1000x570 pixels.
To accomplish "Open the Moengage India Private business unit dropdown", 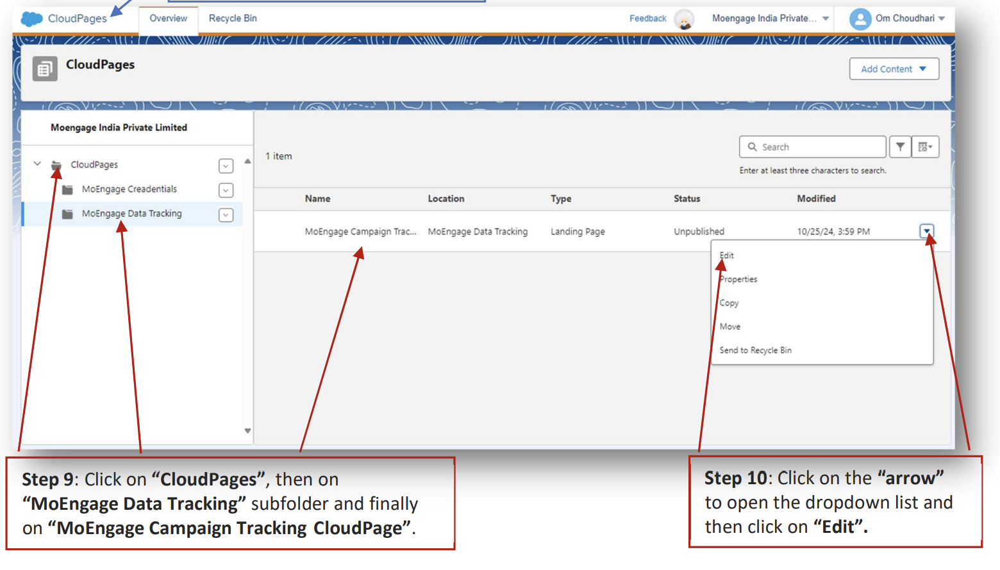I will coord(771,19).
